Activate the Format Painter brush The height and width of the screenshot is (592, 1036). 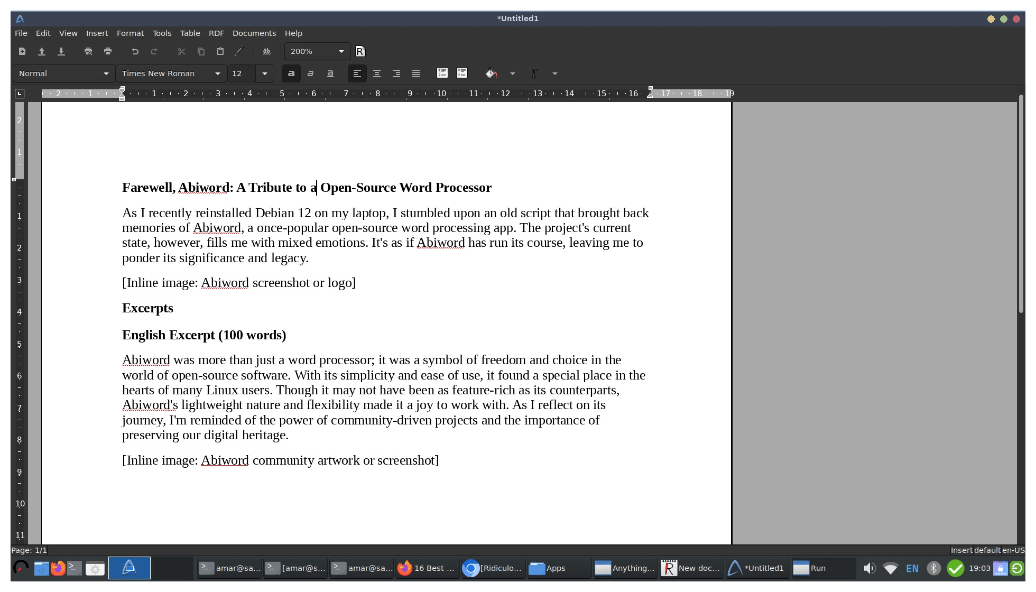coord(239,51)
